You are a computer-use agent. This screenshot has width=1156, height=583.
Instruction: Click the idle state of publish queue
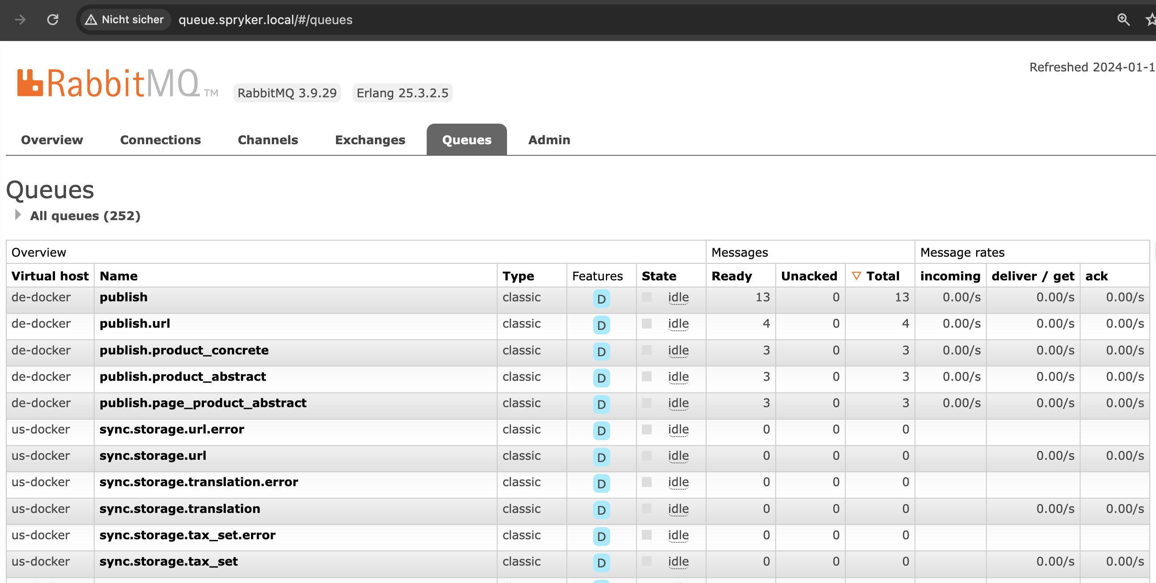click(x=678, y=298)
